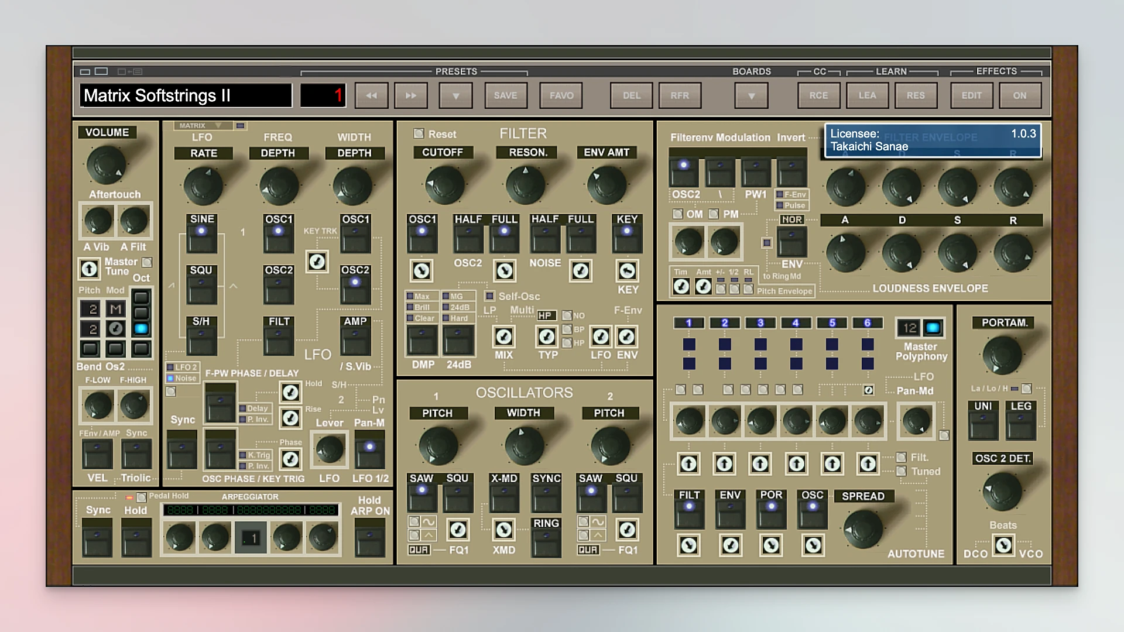Click the Master Tune up-arrow icon
Viewport: 1124px width, 632px height.
89,269
